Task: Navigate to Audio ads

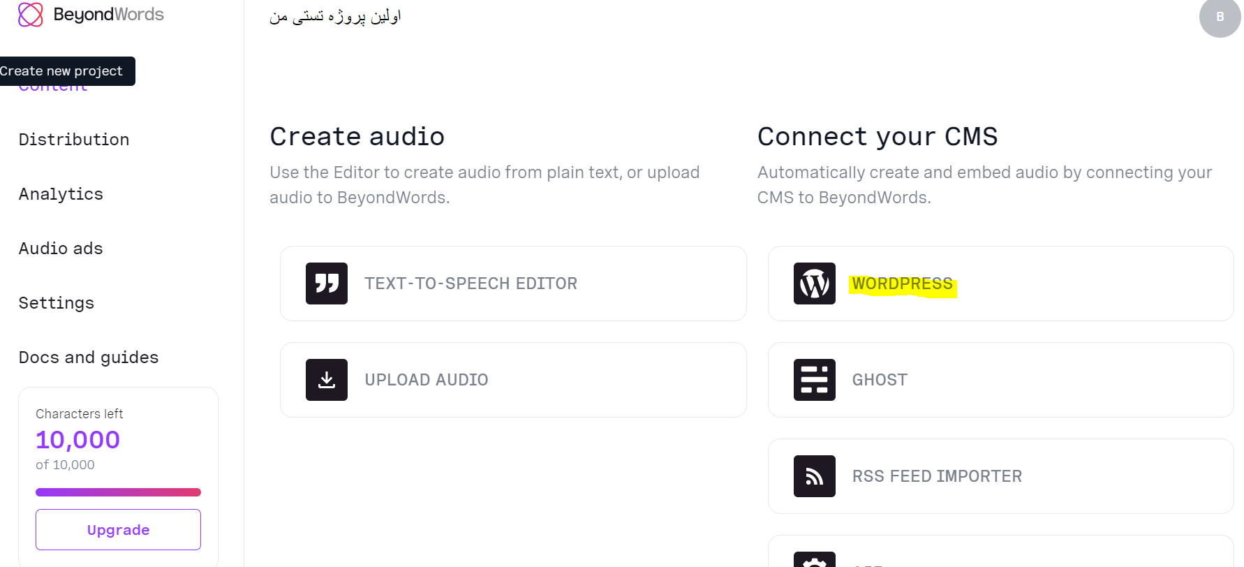Action: point(61,249)
